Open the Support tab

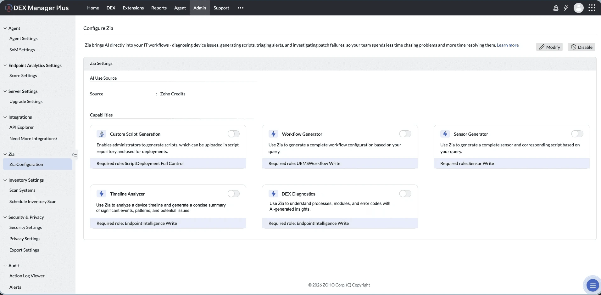click(x=221, y=8)
